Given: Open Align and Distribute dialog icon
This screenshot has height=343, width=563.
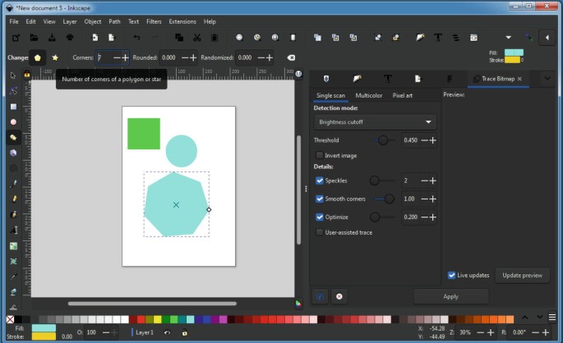Looking at the screenshot, I should pyautogui.click(x=455, y=37).
